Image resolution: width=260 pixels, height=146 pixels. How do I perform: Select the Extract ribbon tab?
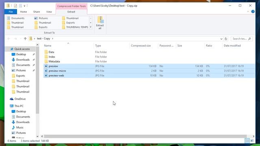[71, 12]
